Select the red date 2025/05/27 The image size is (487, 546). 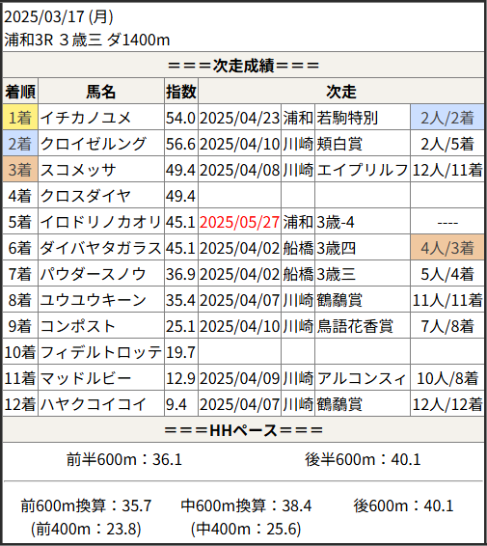tap(239, 222)
